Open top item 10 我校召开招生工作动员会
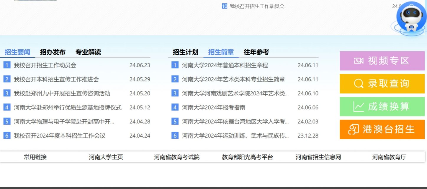427x189 pixels. [257, 6]
